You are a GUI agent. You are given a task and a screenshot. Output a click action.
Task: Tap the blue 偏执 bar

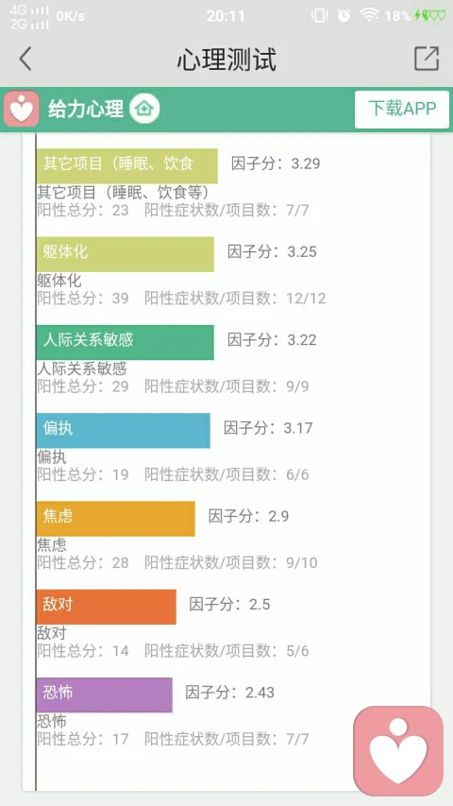(x=124, y=430)
